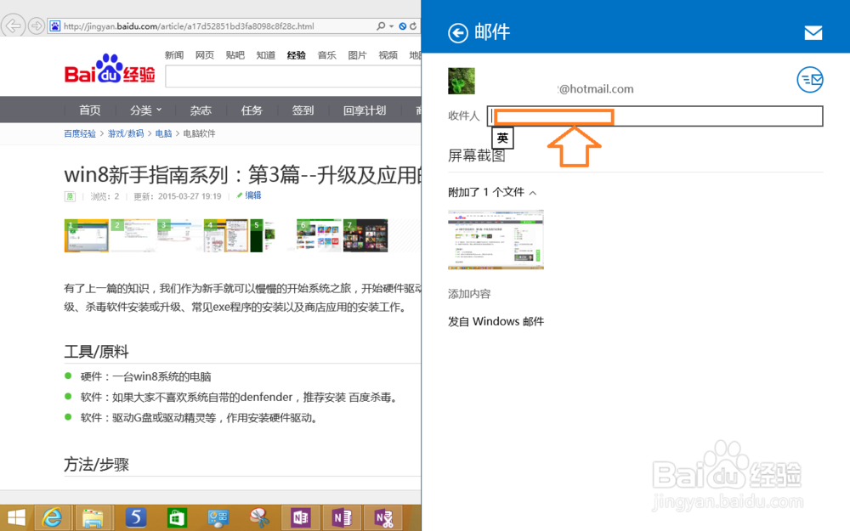
Task: Click the browser forward button in Internet Explorer
Action: (37, 25)
